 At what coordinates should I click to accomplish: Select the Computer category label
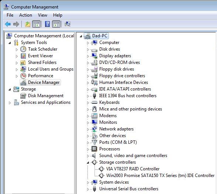coord(109,42)
